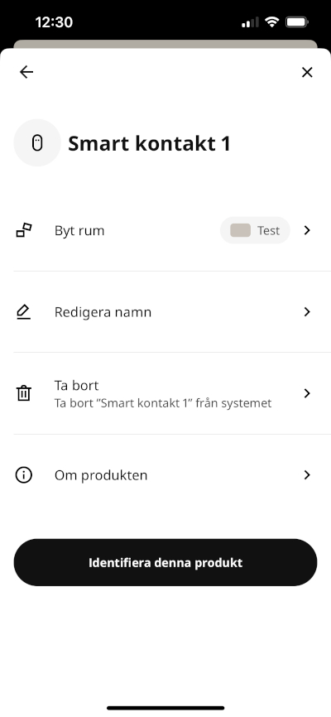
Task: Tap the pencil edit name icon
Action: [24, 312]
